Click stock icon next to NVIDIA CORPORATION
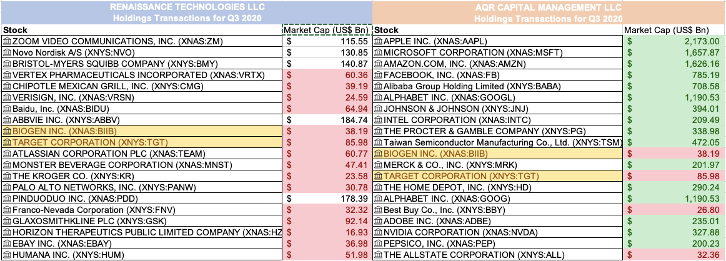Screen dimensions: 726x261 (378, 232)
